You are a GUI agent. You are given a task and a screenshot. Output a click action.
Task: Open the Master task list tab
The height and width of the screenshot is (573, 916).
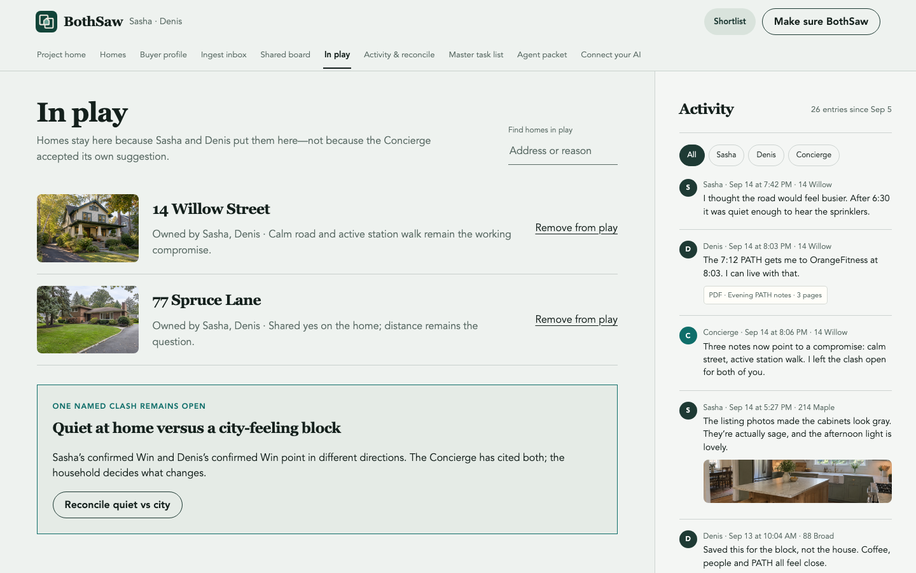476,55
